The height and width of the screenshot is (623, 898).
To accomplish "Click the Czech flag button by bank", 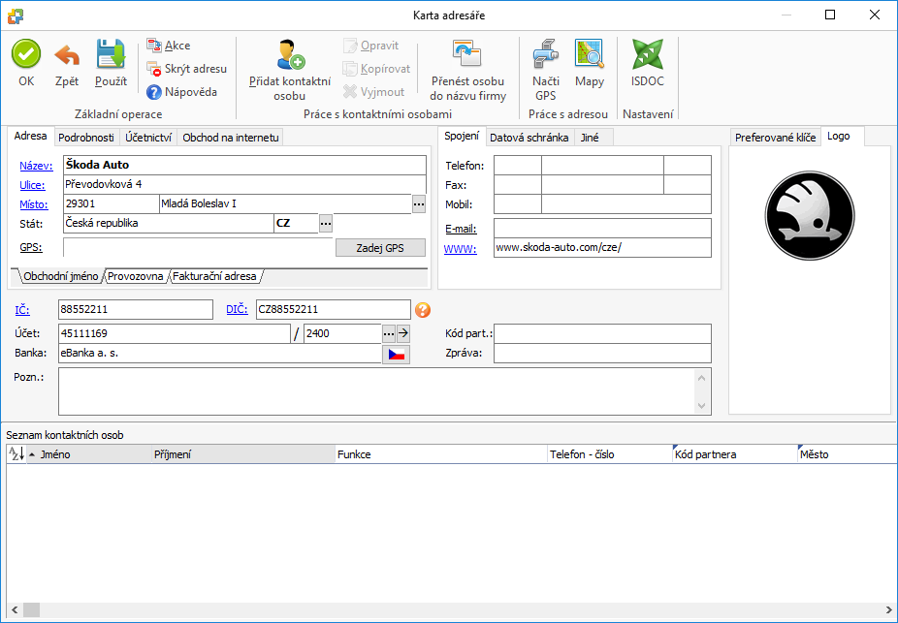I will [397, 355].
